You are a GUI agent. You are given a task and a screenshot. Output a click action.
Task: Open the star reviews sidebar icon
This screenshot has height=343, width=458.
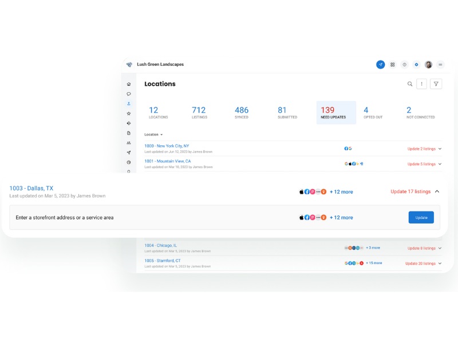(129, 113)
